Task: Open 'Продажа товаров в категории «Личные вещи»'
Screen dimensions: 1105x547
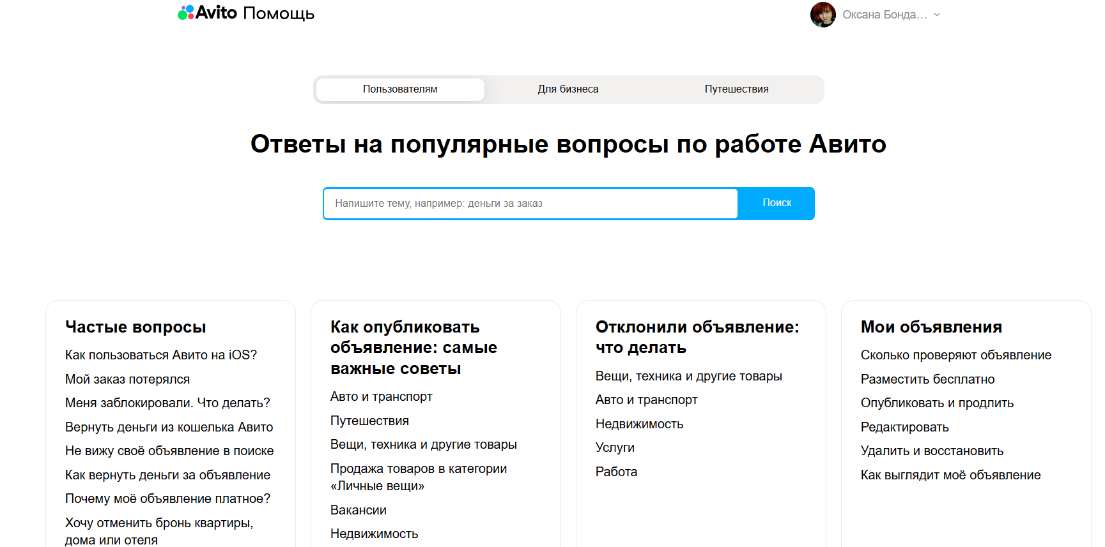Action: [419, 477]
